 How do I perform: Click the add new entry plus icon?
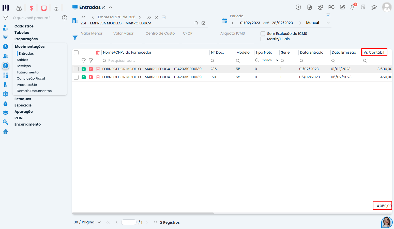pos(298,7)
